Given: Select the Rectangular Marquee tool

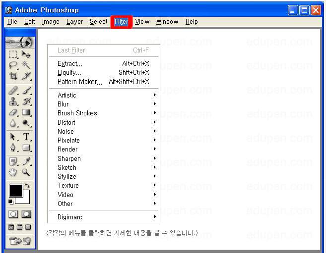Looking at the screenshot, I should coord(13,54).
